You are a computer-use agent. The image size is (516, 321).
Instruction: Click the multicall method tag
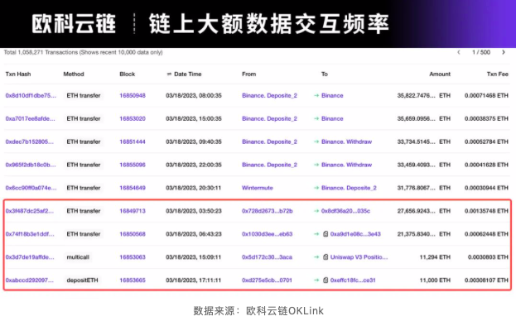pos(78,257)
